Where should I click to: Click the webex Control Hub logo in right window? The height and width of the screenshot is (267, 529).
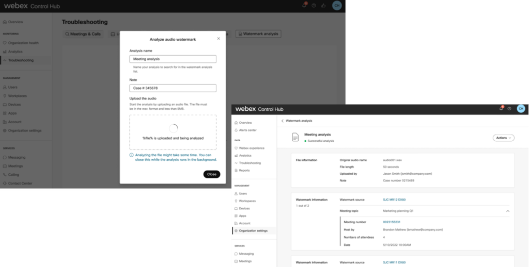259,109
